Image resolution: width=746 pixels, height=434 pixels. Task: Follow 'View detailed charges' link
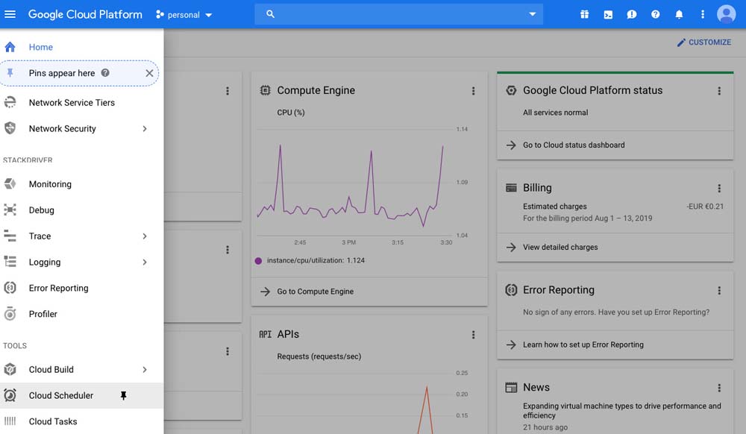click(x=560, y=248)
